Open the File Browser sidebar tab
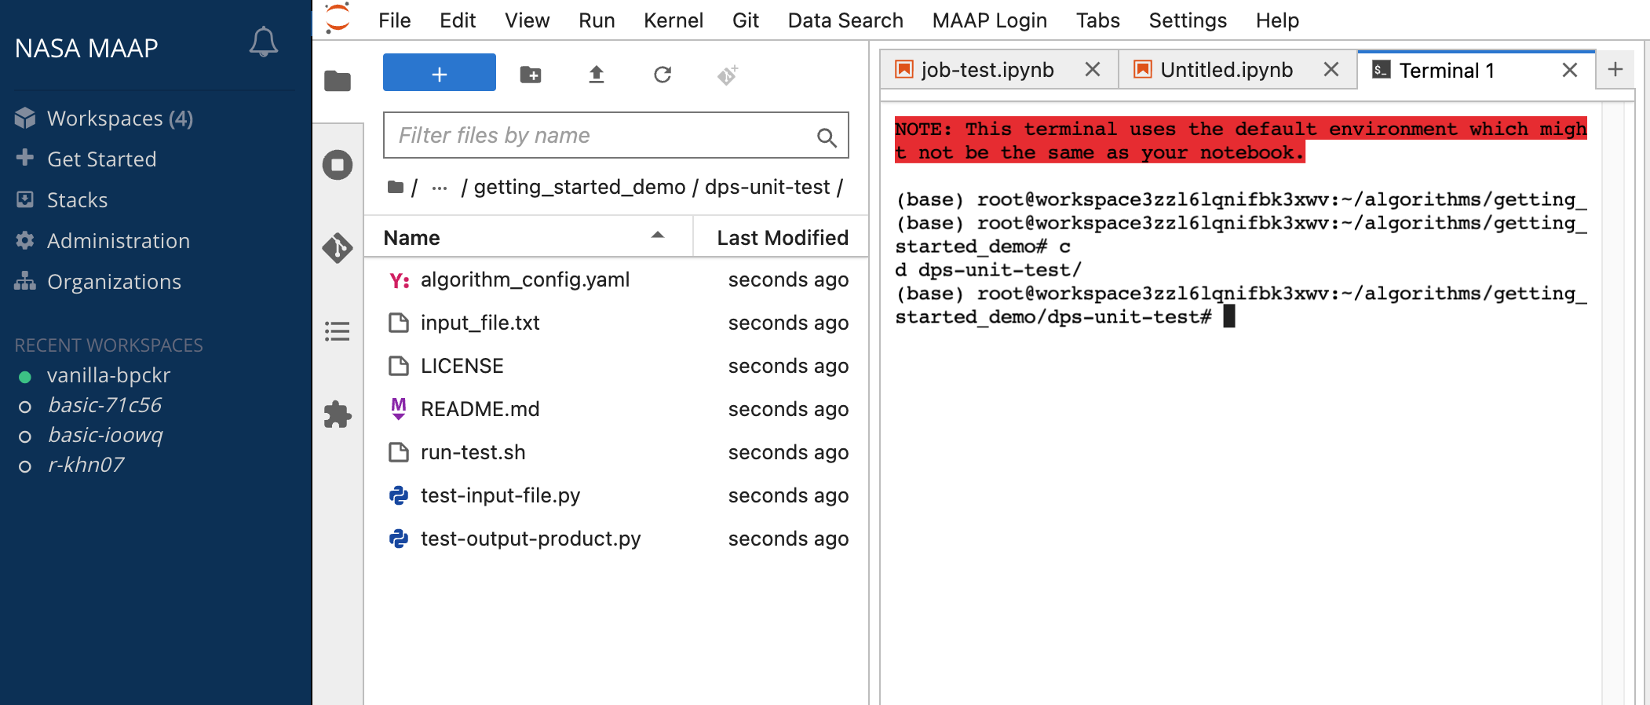1650x705 pixels. coord(338,81)
